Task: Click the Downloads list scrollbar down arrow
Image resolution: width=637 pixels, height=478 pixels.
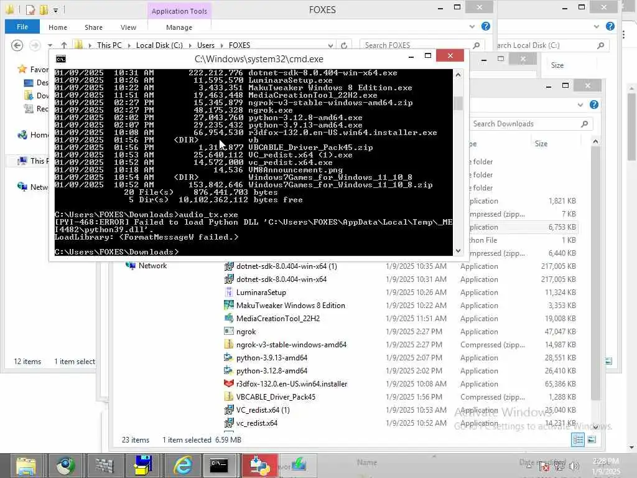Action: pos(595,427)
